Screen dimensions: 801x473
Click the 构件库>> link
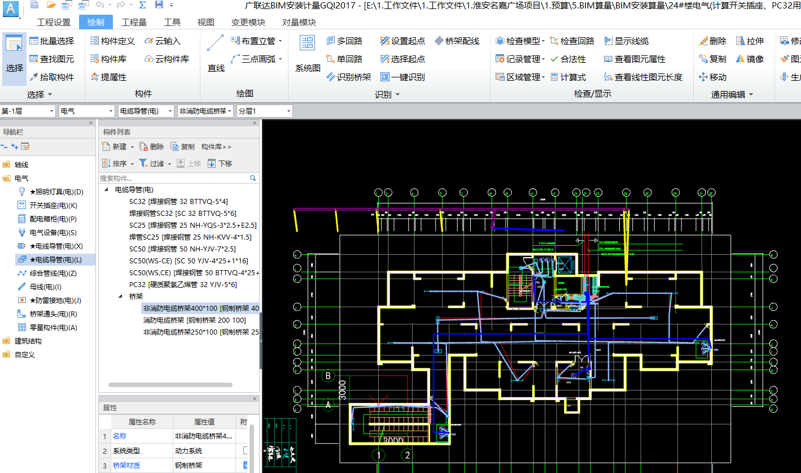click(216, 146)
